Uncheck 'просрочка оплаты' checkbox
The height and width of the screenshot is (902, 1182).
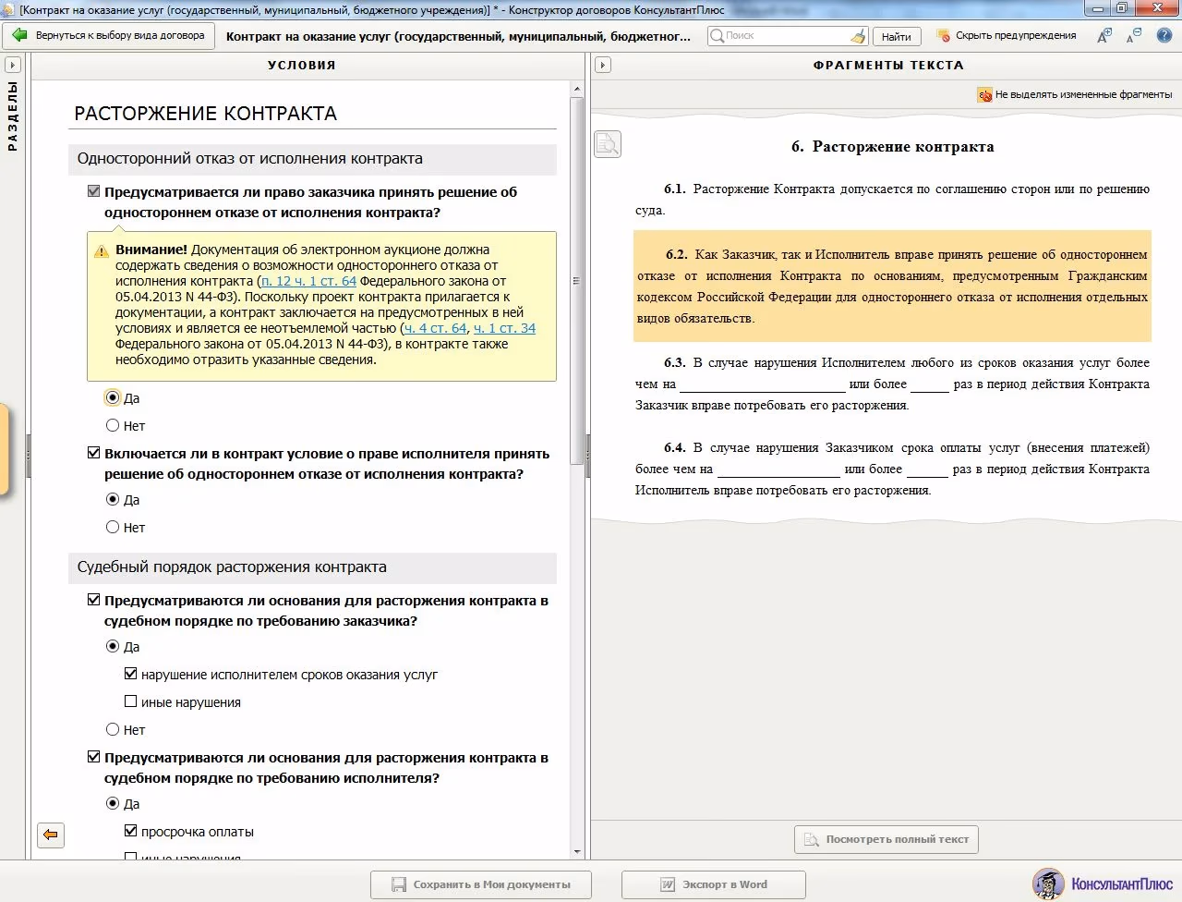130,831
